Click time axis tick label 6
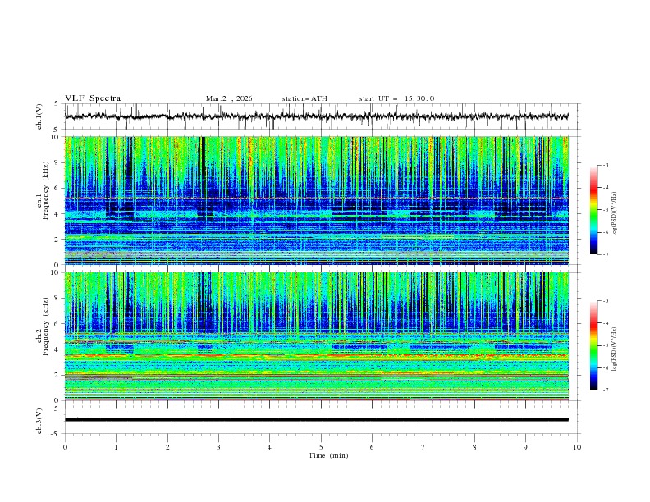650x502 pixels. [372, 447]
